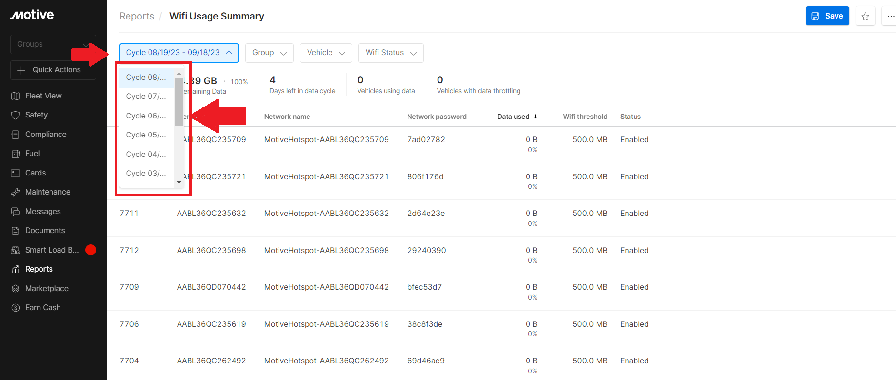Viewport: 896px width, 380px height.
Task: Select Cycle 08/... option in list
Action: pos(147,78)
